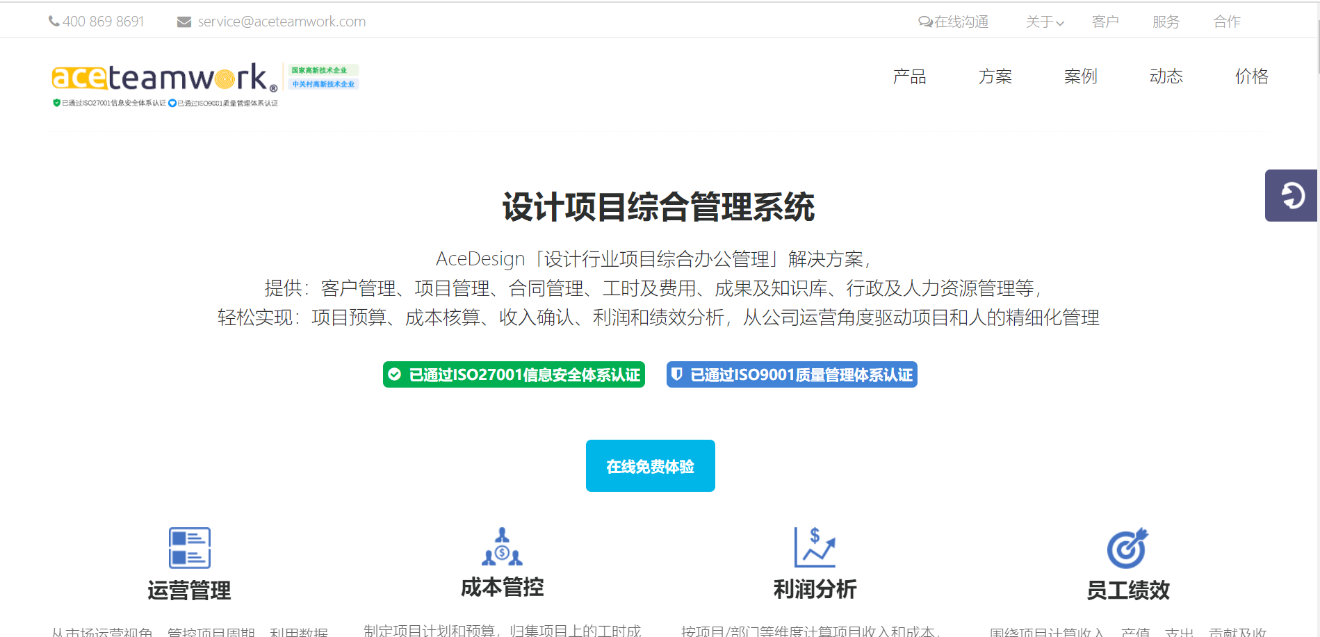Click the 成本管控 people-and-dollar icon
This screenshot has width=1320, height=637.
pyautogui.click(x=502, y=547)
